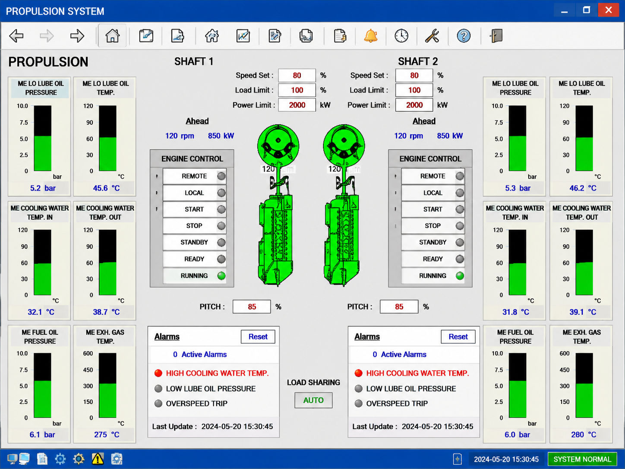Click the orange gear icon in status bar
The height and width of the screenshot is (469, 625).
click(79, 459)
